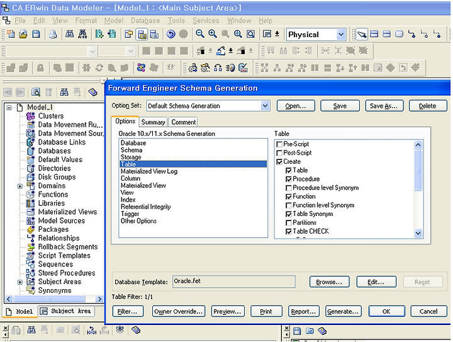Enable Procedure level Synonym checkbox
453x342 pixels.
289,188
